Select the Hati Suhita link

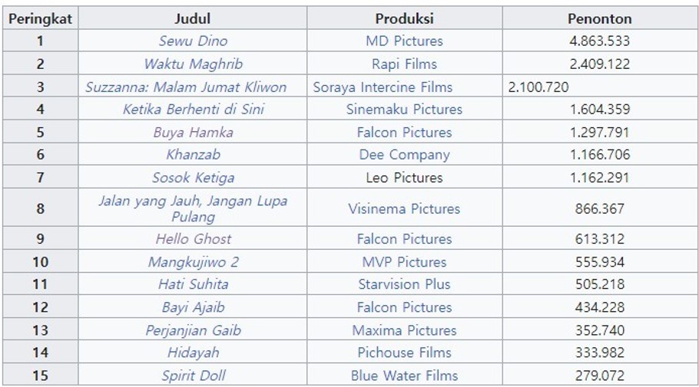(x=193, y=284)
